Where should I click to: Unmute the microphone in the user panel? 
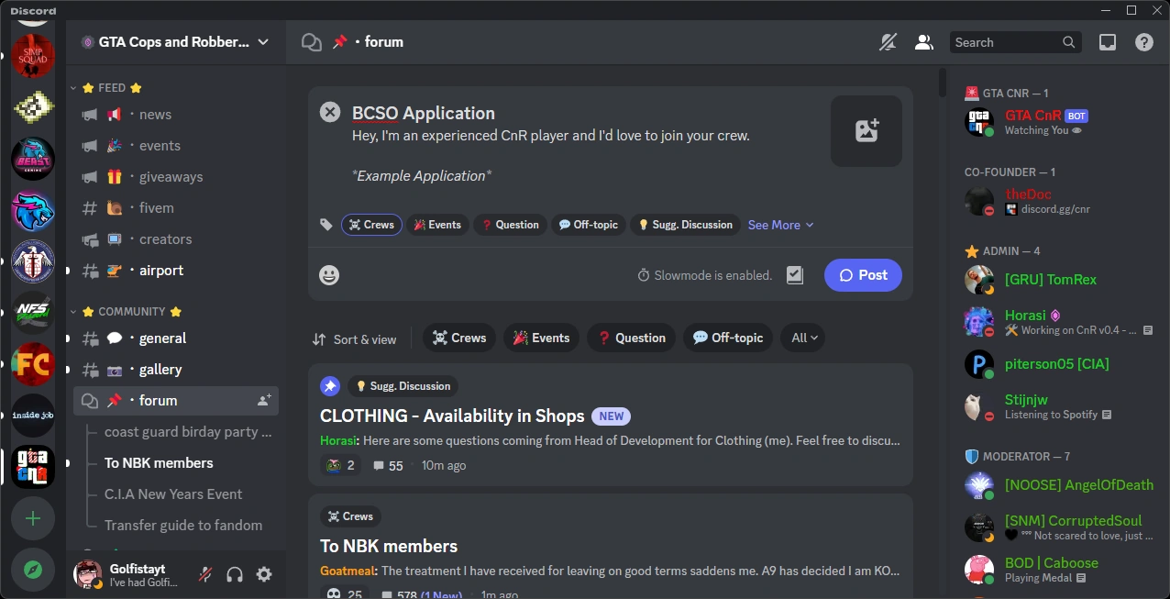[206, 574]
